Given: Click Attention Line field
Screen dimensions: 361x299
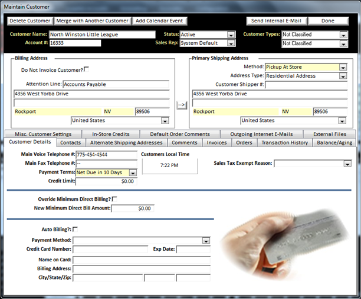Looking at the screenshot, I should tap(116, 84).
